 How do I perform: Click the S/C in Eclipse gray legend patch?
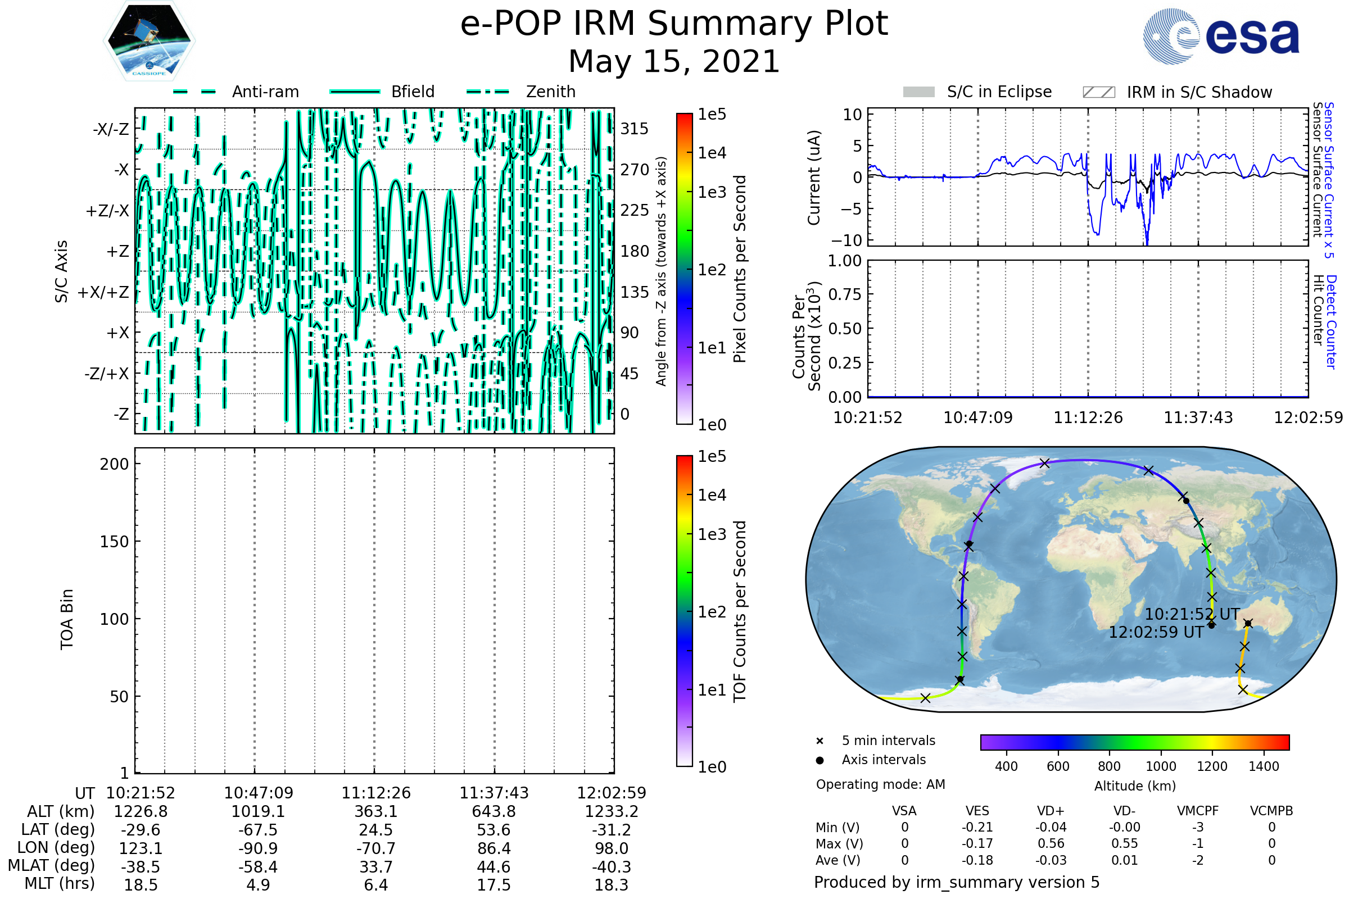tap(918, 92)
